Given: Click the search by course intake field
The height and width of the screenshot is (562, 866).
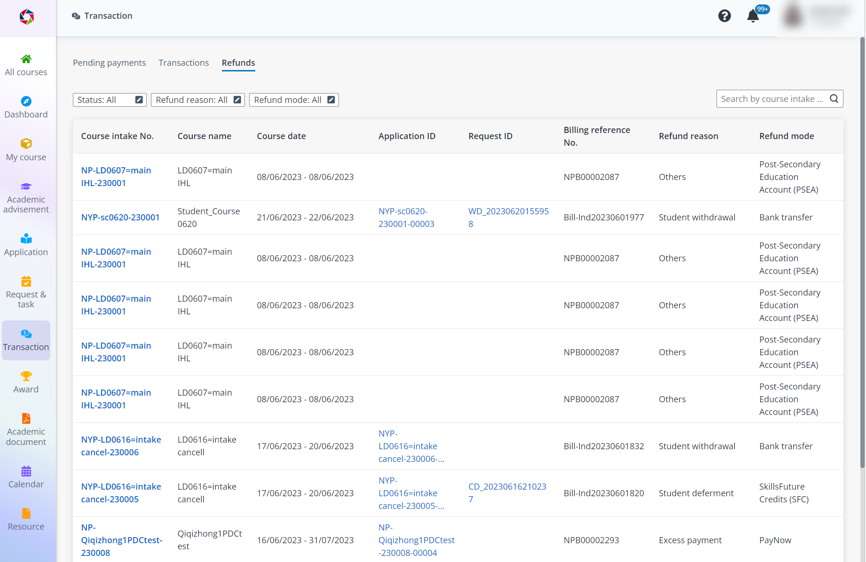Looking at the screenshot, I should (772, 99).
